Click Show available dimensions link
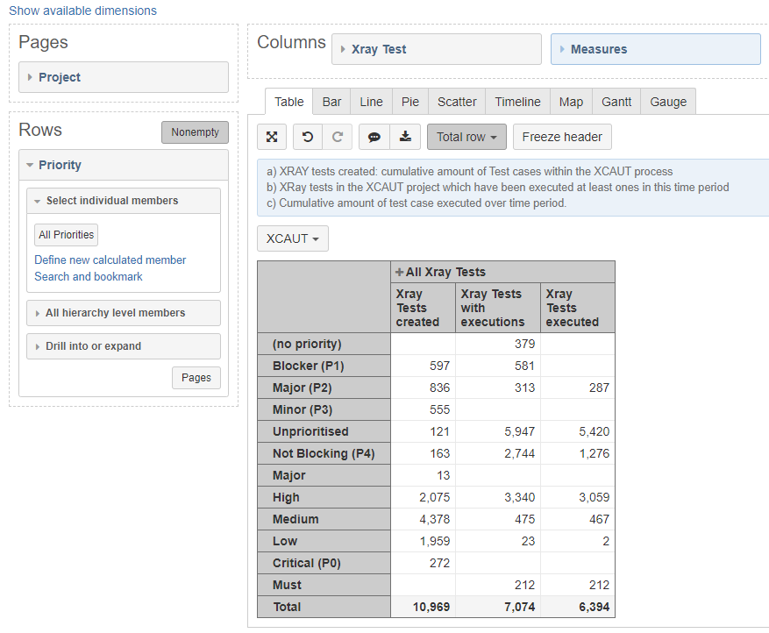This screenshot has width=769, height=633. (x=83, y=11)
